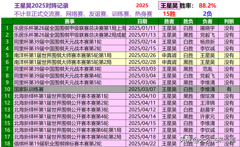This screenshot has height=147, width=240.
Task: Select the 15胜 summary cell
Action: [169, 14]
